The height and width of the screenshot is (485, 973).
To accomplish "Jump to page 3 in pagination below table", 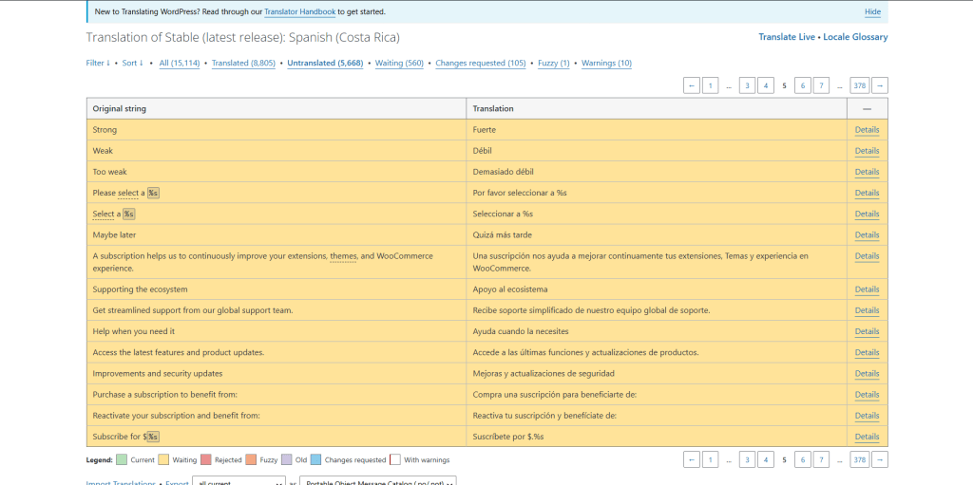I will 747,459.
